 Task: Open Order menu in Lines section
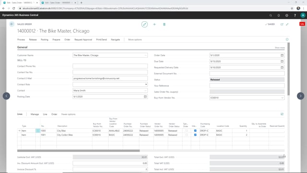click(54, 114)
